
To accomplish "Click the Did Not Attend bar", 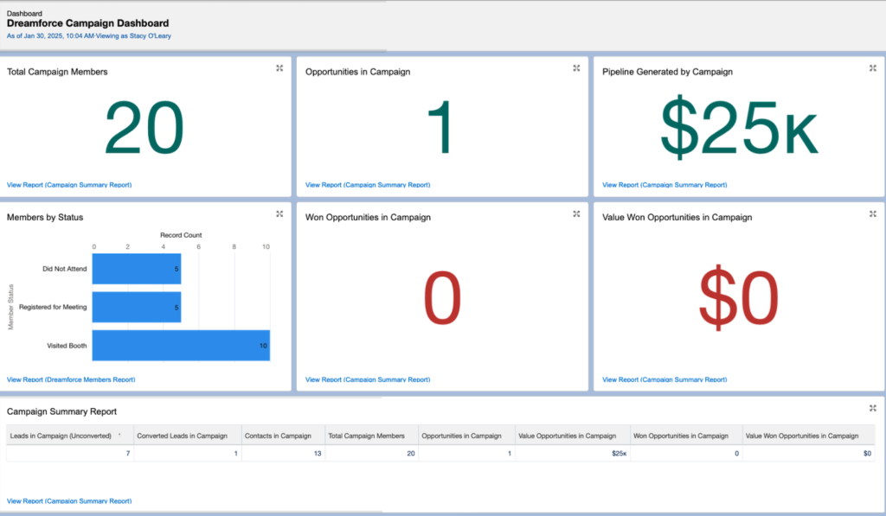I will pos(137,269).
